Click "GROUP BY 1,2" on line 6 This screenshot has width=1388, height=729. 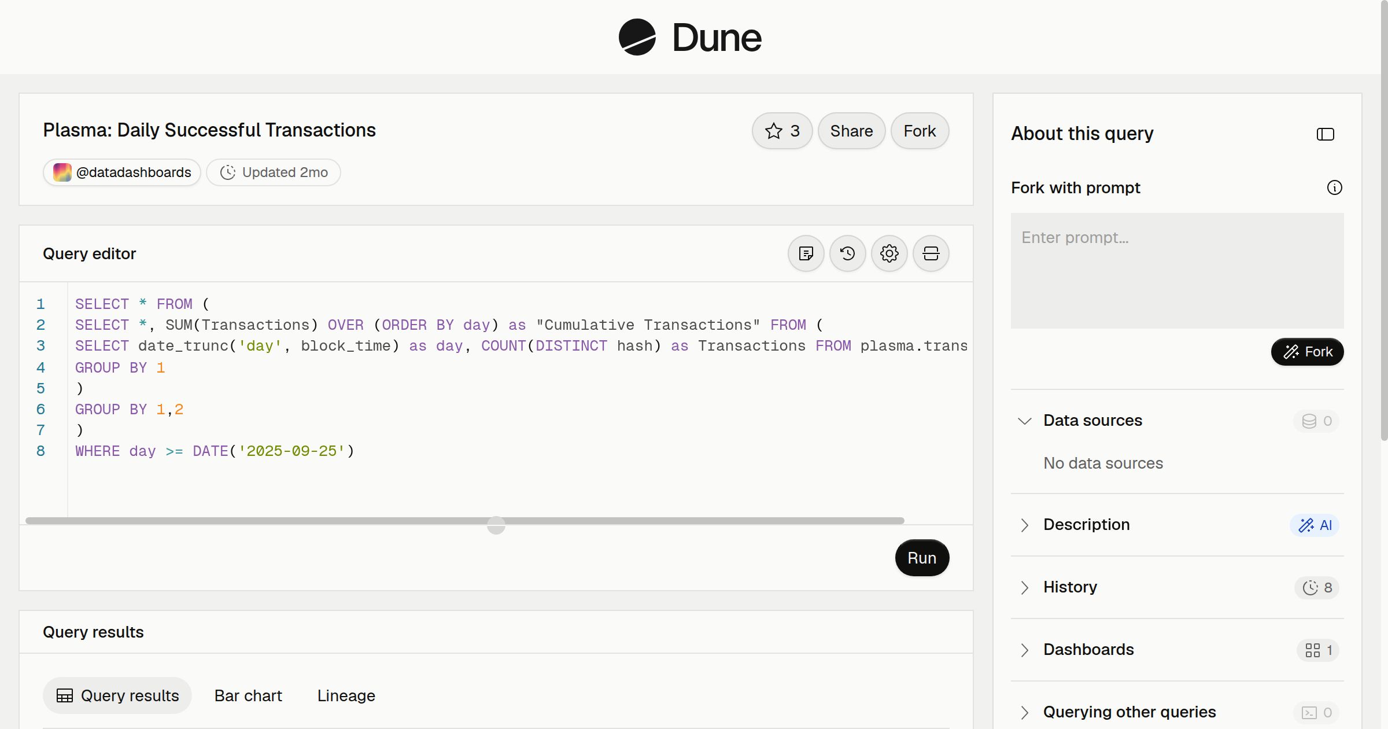coord(129,410)
